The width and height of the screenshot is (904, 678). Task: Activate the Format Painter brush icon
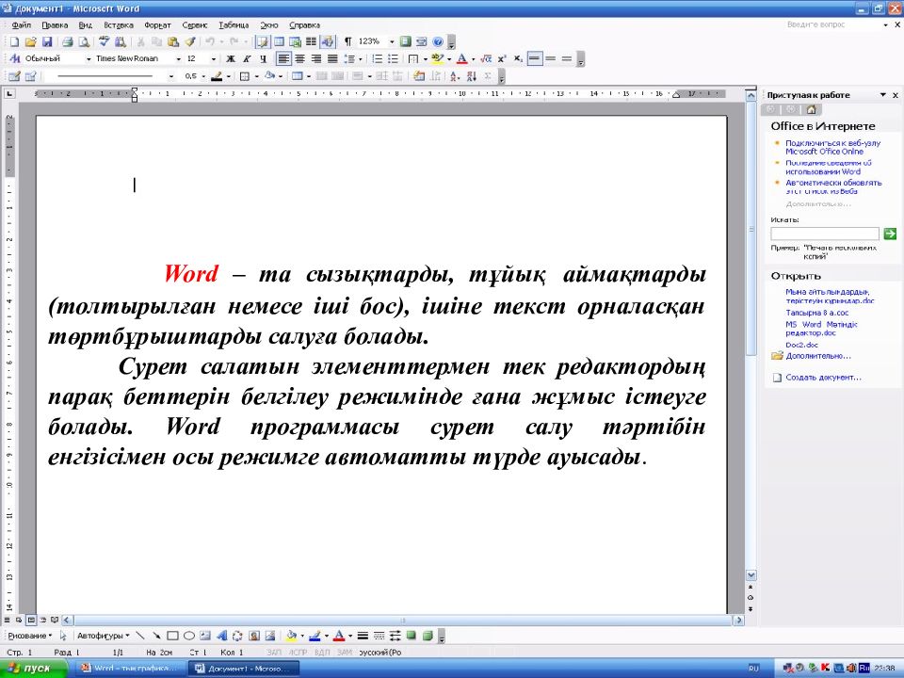coord(189,41)
